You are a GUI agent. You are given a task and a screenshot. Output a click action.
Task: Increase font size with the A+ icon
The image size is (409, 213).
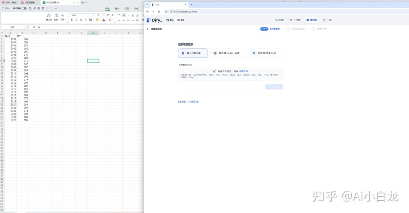click(x=108, y=15)
